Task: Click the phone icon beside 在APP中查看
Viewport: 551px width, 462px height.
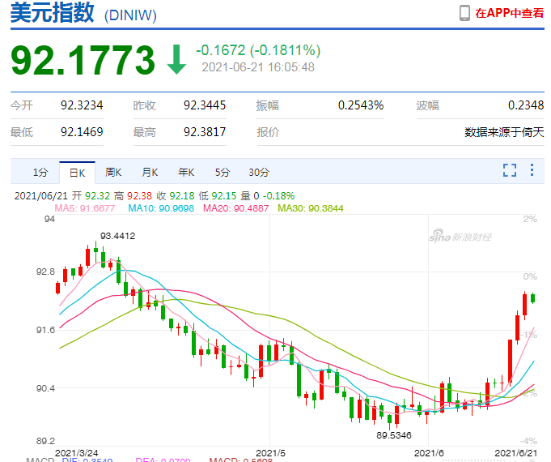Action: click(464, 13)
